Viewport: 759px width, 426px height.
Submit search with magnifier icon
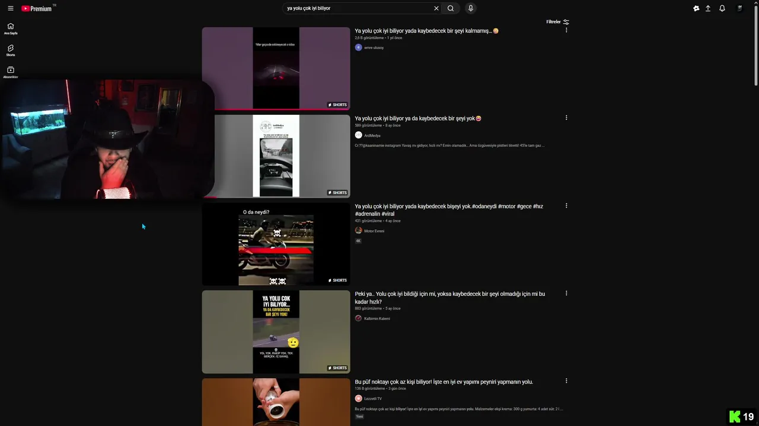(451, 8)
